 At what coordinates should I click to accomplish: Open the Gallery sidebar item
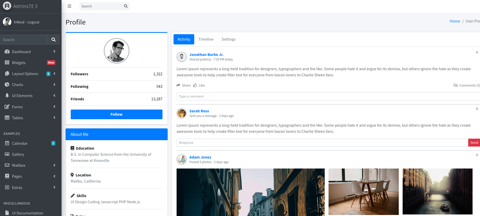click(18, 154)
